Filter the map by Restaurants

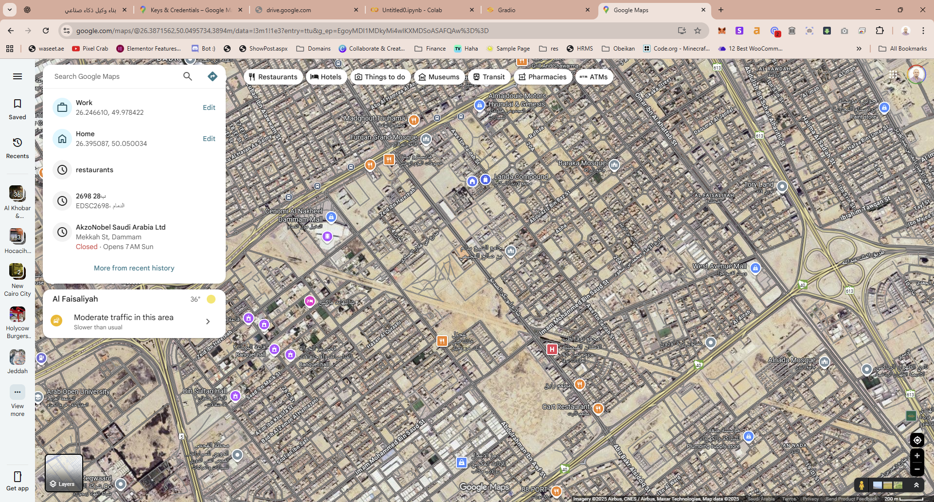(x=273, y=77)
